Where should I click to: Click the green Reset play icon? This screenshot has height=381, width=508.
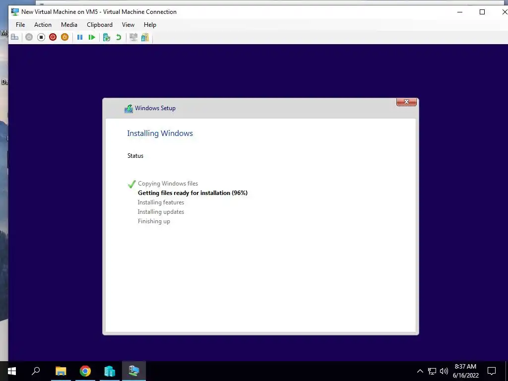(x=92, y=37)
